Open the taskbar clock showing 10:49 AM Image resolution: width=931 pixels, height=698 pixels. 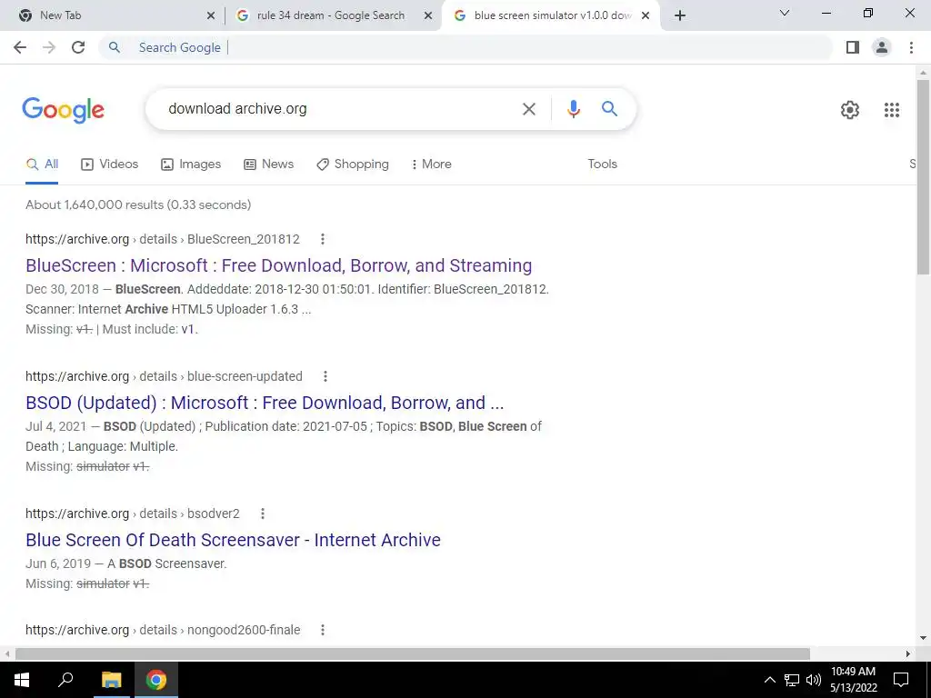pyautogui.click(x=853, y=680)
